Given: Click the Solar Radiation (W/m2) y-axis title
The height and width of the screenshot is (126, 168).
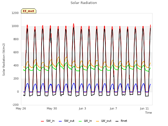Looking at the screenshot, I should pos(4,60).
